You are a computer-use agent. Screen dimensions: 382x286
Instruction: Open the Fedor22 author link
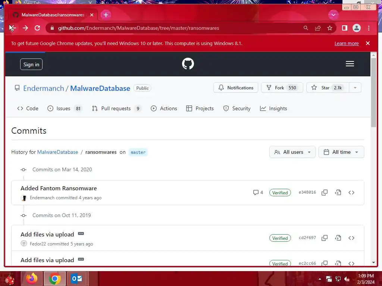pos(38,244)
